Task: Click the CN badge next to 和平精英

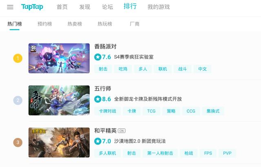Action: tap(122, 131)
